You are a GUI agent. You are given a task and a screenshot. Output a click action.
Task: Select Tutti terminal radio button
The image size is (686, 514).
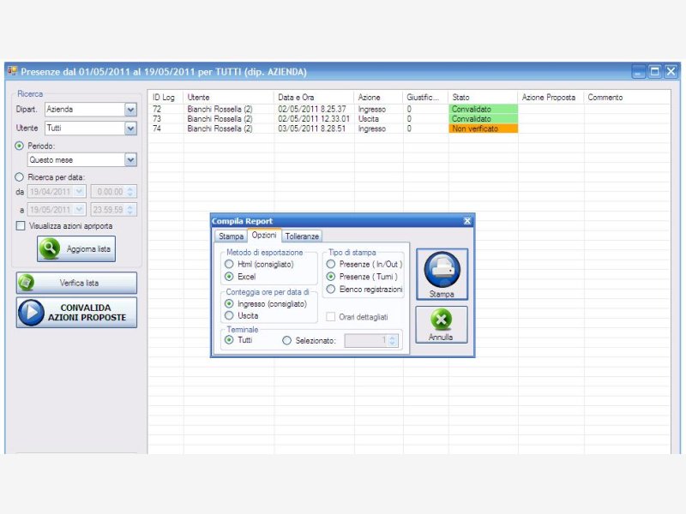click(x=229, y=339)
